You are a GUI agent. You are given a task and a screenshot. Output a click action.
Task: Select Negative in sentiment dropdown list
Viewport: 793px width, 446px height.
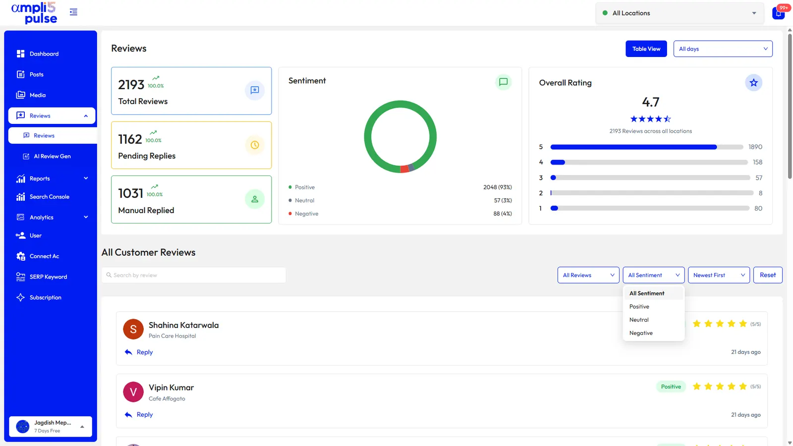653,333
